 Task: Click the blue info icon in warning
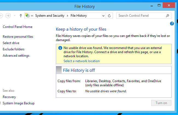point(60,48)
